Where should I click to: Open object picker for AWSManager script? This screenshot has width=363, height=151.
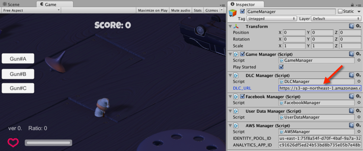pyautogui.click(x=359, y=132)
